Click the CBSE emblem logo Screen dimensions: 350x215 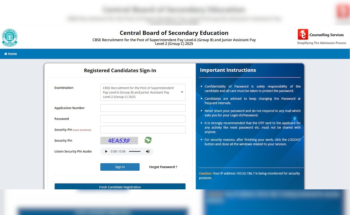(x=10, y=38)
